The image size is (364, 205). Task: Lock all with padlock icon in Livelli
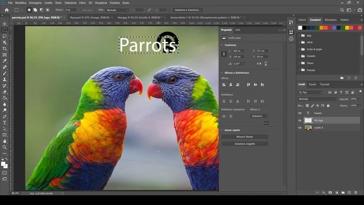(x=328, y=106)
